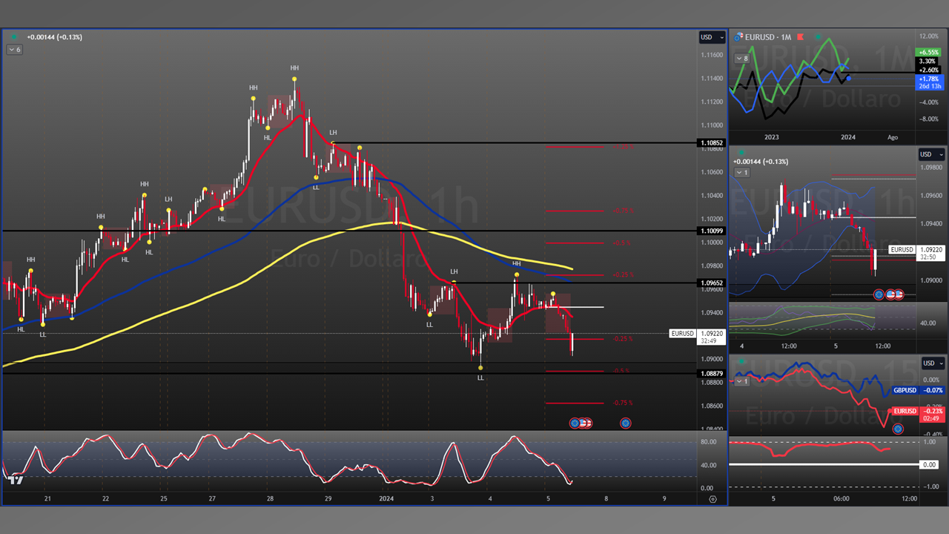Select the 1.10099 horizontal line price label
Image resolution: width=949 pixels, height=534 pixels.
(712, 231)
